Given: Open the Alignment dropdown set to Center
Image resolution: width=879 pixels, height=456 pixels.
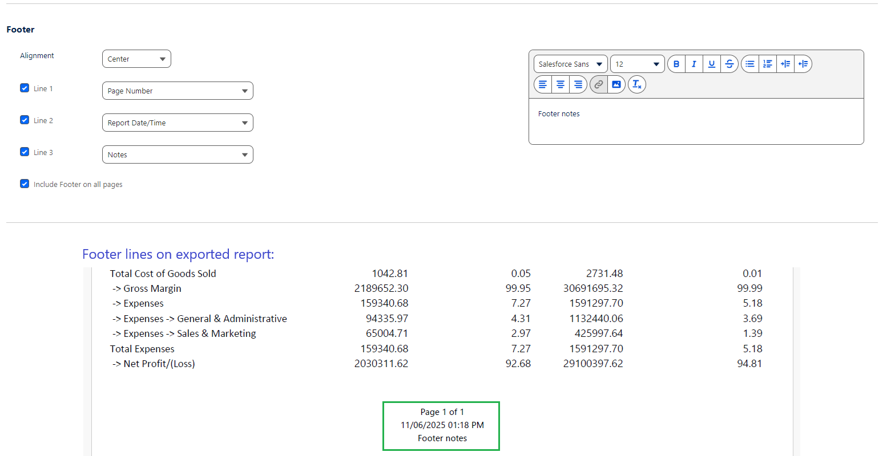Looking at the screenshot, I should click(136, 59).
